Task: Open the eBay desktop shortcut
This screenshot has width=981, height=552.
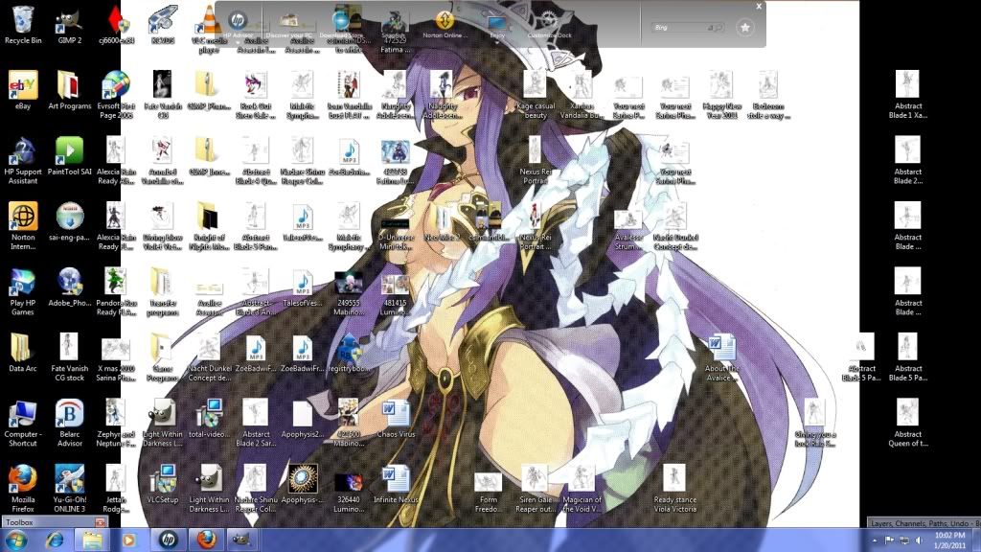Action: coord(23,86)
